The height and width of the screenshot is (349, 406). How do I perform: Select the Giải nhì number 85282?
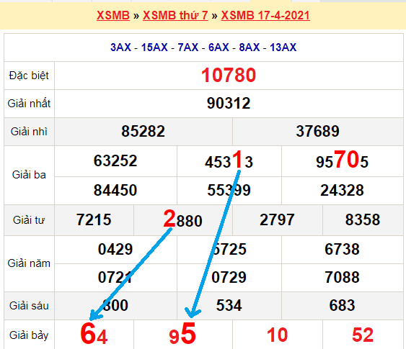[x=144, y=131]
